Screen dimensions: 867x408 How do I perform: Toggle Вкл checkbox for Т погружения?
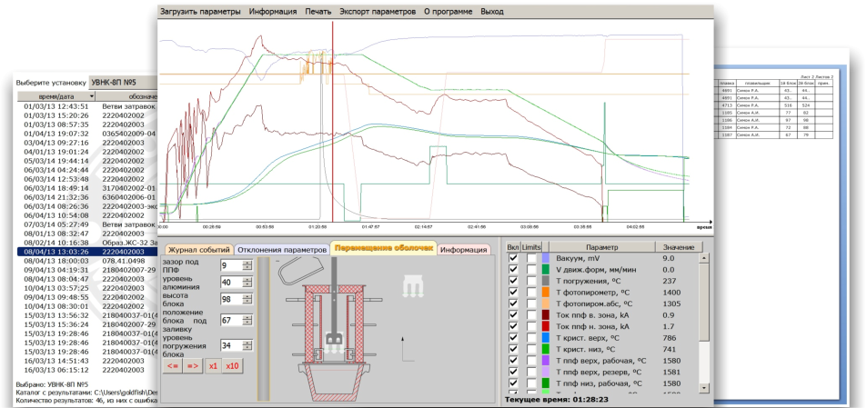tap(514, 281)
